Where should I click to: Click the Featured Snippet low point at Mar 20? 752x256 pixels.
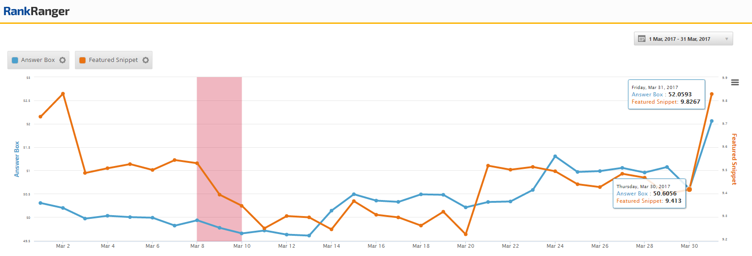(x=466, y=234)
